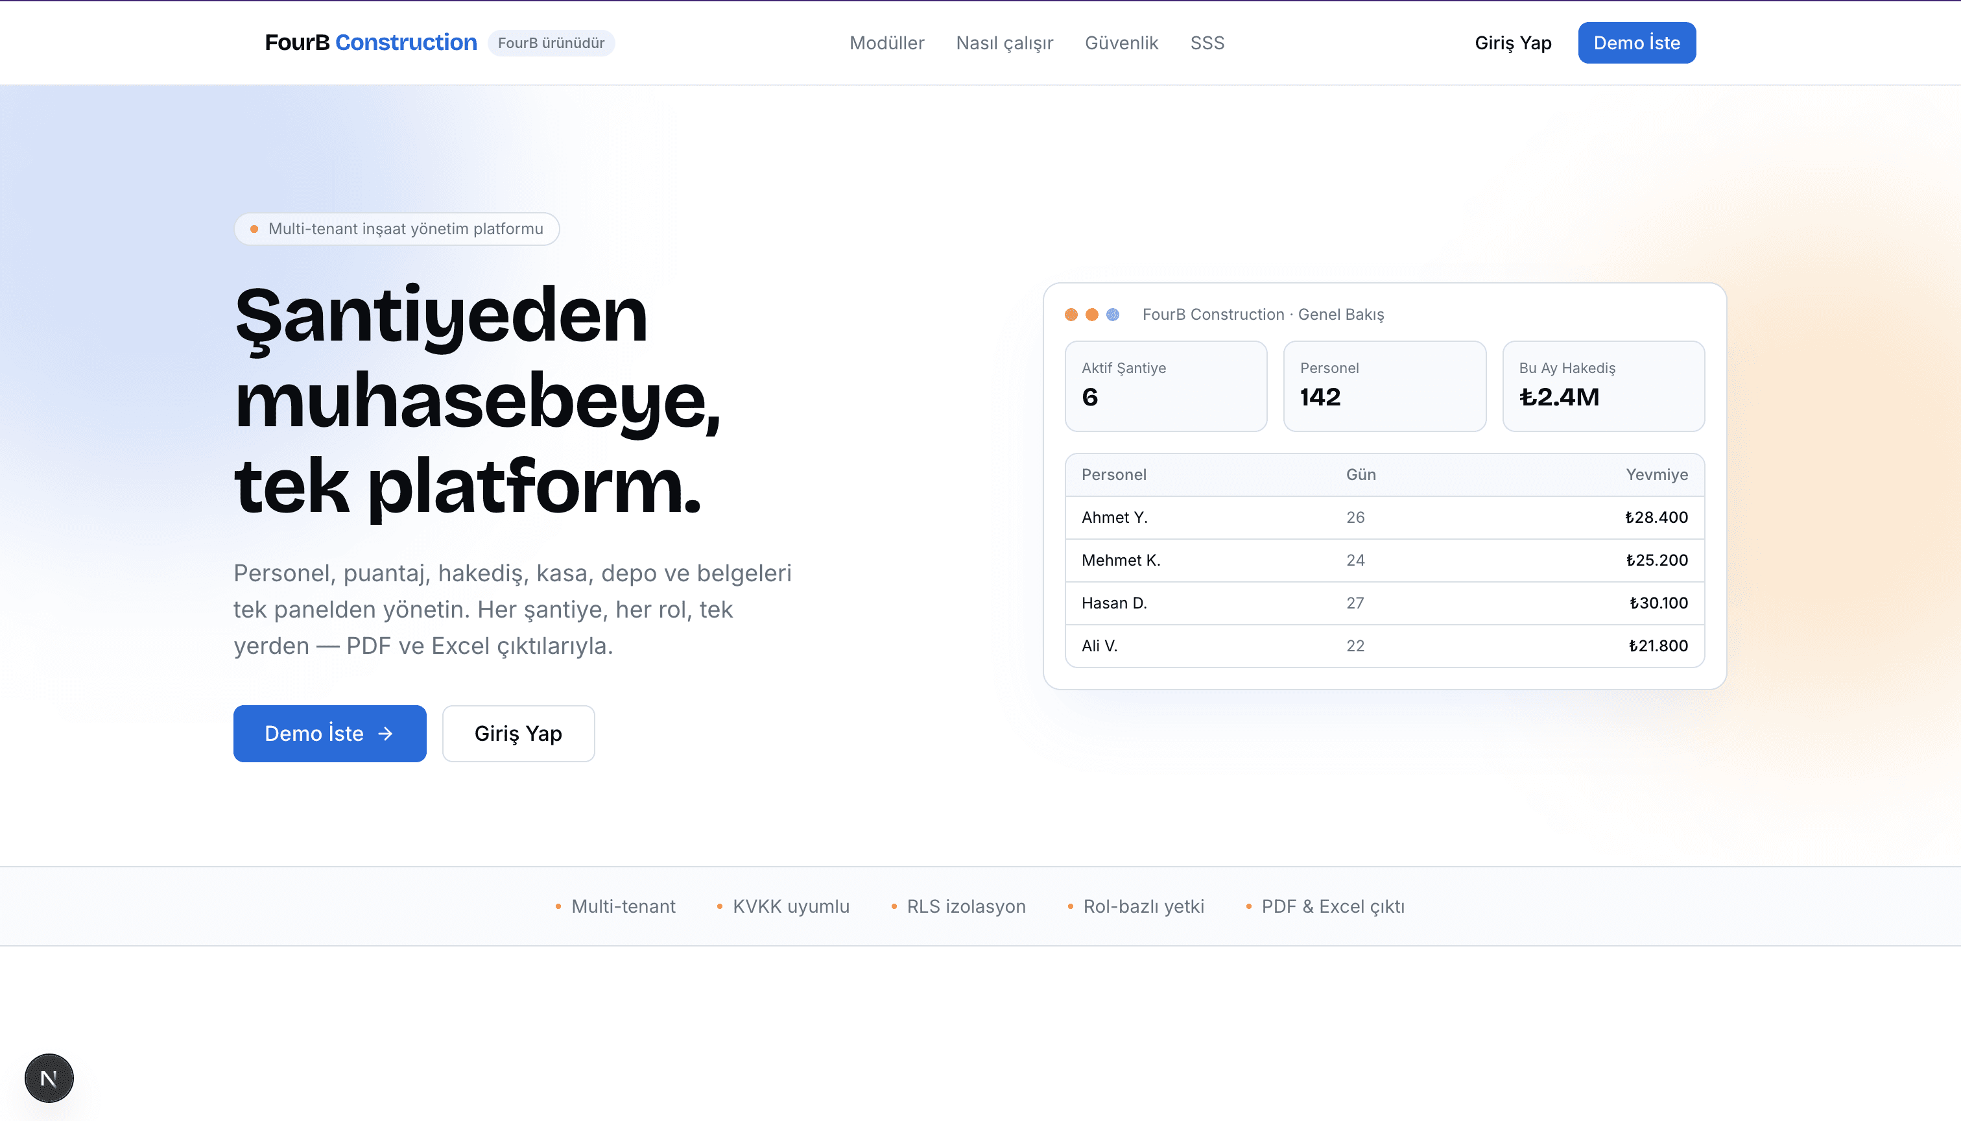Screen dimensions: 1961x1121
Task: Click the 26 days cell
Action: pyautogui.click(x=1355, y=518)
